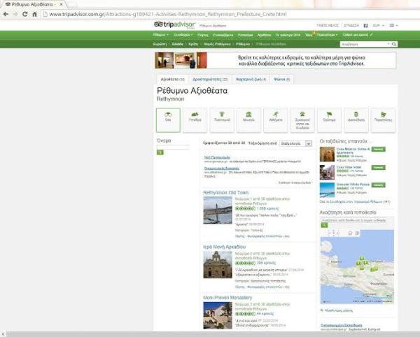Click the header search magnifier icon
Screen dimensions: 420x337
click(394, 44)
